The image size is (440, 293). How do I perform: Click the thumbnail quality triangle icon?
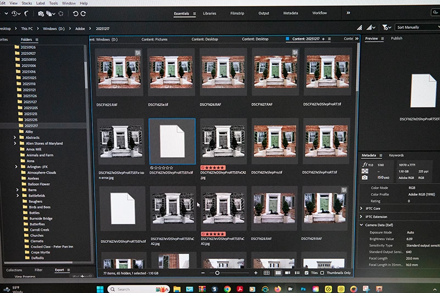360,27
